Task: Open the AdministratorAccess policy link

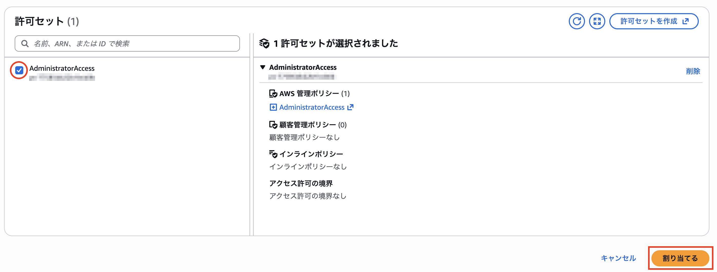Action: coord(312,107)
